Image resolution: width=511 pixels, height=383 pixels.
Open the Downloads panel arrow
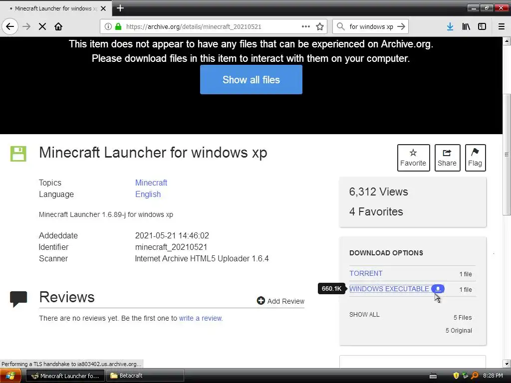[450, 27]
